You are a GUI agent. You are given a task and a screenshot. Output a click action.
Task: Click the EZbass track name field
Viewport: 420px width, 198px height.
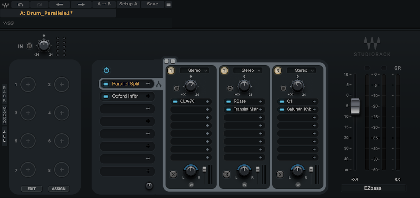click(x=373, y=188)
